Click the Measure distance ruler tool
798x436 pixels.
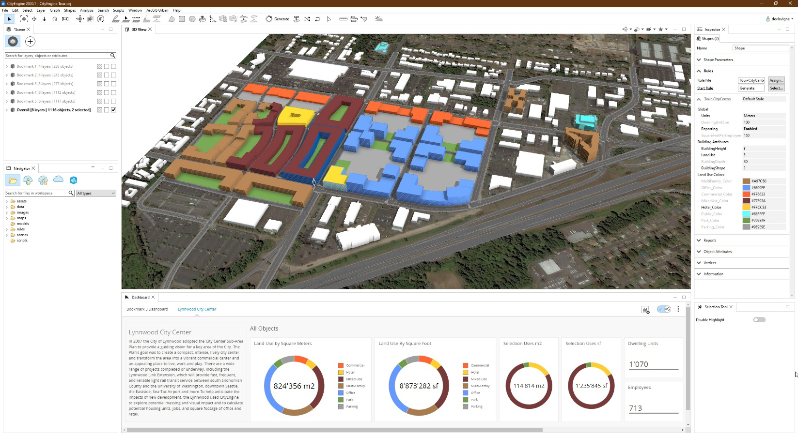click(x=343, y=19)
